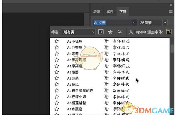Screen dimensions: 177x116
Task: Click the 字体样式 preview for Aa方萌
Action: tap(121, 78)
